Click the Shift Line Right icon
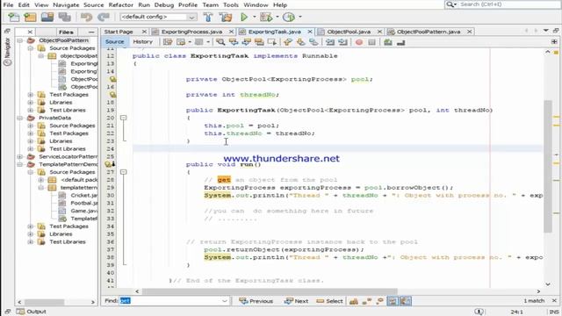562x316 pixels. tap(343, 42)
